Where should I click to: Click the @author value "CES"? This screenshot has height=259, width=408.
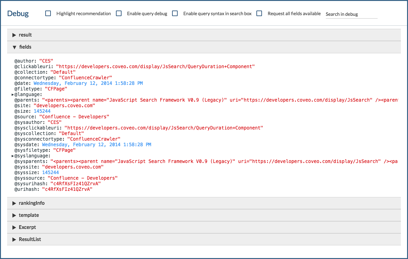coord(46,61)
